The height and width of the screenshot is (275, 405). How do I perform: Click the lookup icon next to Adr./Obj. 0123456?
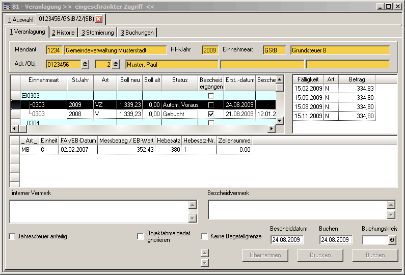(x=85, y=64)
